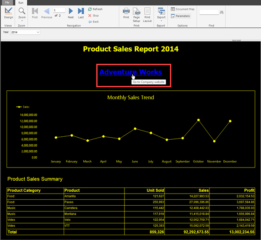Click the Find binoculars icon

[x=222, y=12]
